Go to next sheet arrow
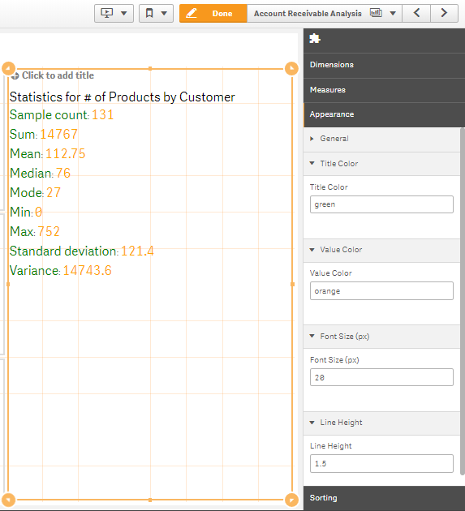 tap(444, 13)
